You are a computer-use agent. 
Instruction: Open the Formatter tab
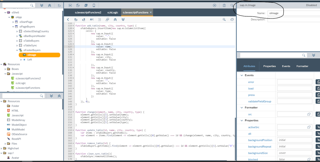[x=302, y=66]
